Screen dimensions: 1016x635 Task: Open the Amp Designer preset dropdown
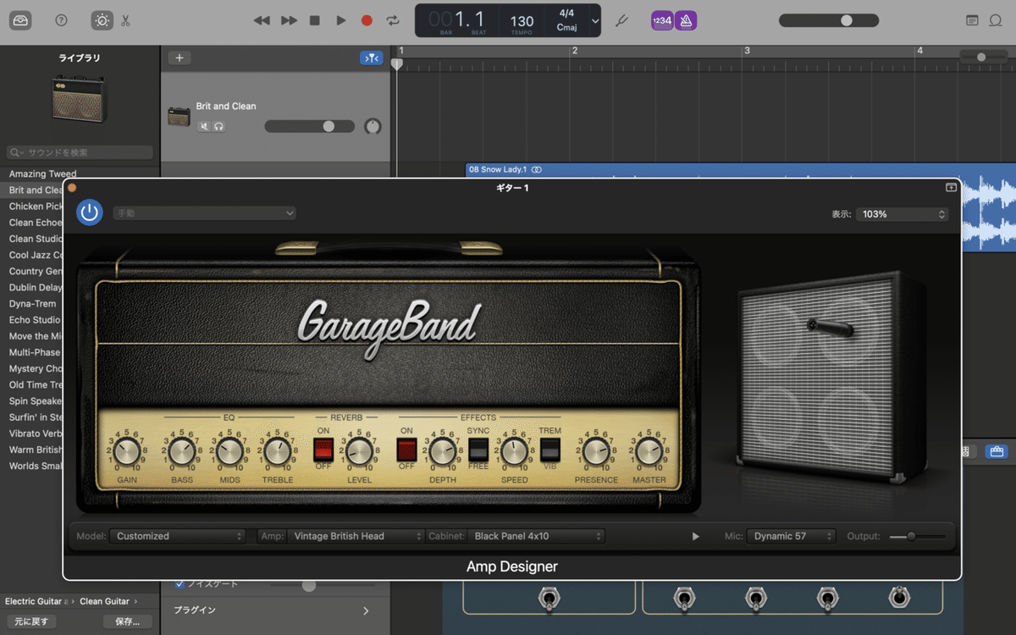[205, 213]
